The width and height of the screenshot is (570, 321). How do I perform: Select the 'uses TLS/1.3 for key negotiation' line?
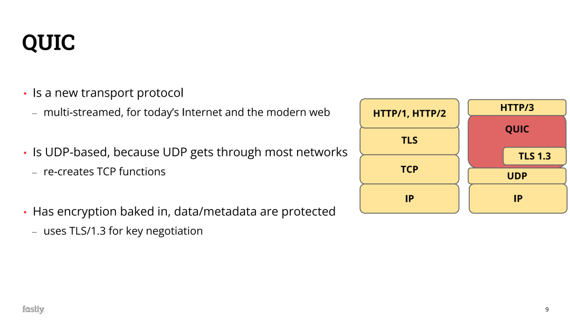click(123, 231)
